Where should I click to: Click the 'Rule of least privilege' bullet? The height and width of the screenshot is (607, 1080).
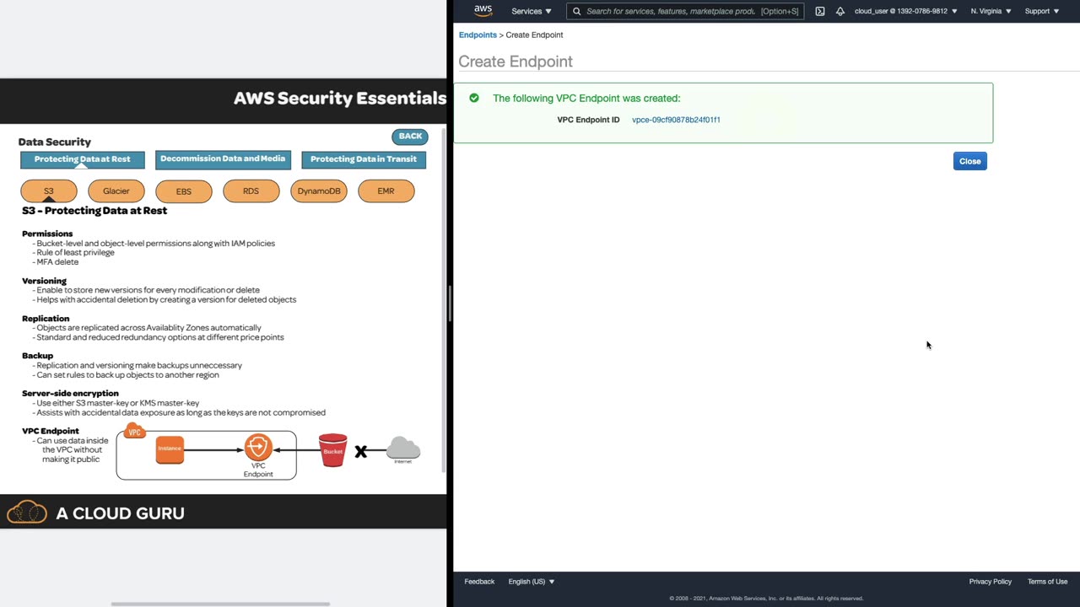[75, 252]
